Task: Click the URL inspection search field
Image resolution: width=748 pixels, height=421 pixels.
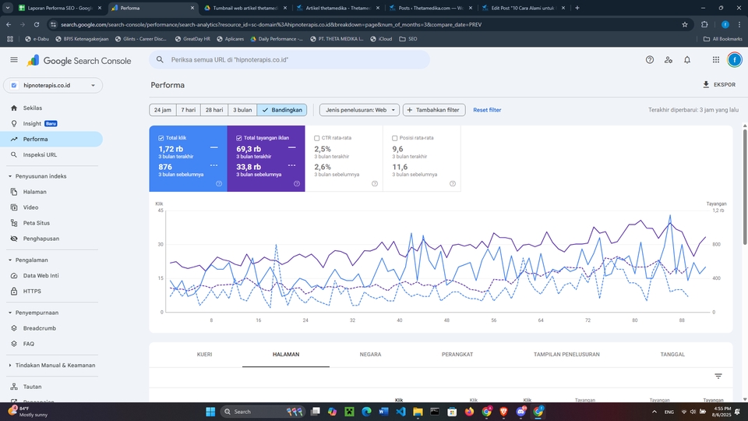Action: 296,60
